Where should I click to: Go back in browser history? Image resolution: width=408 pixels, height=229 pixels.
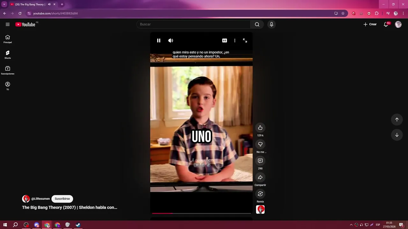4,13
